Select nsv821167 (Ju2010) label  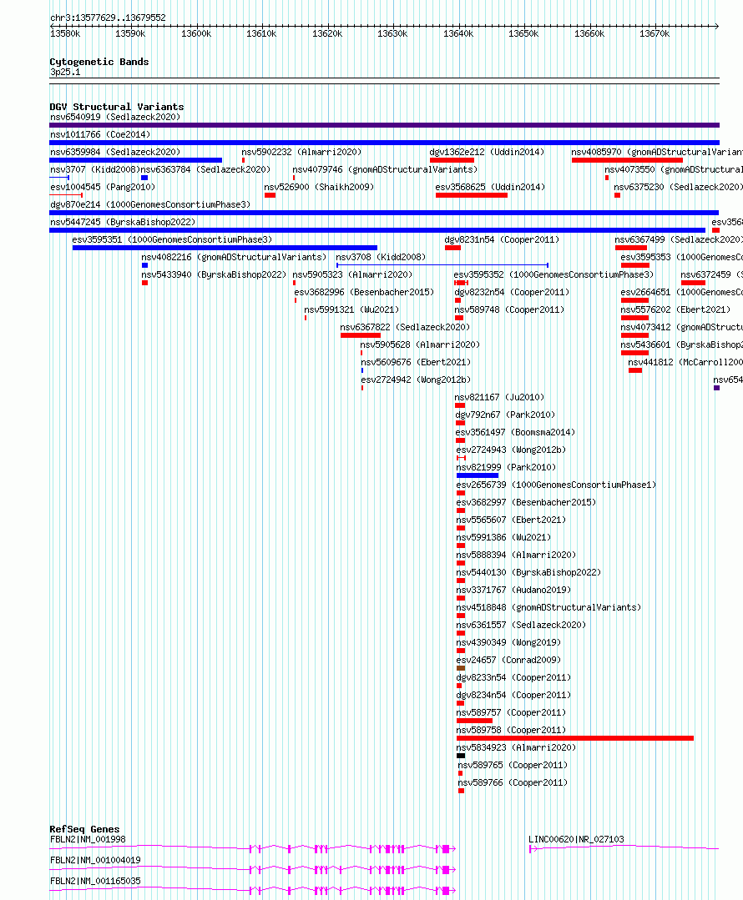coord(499,397)
